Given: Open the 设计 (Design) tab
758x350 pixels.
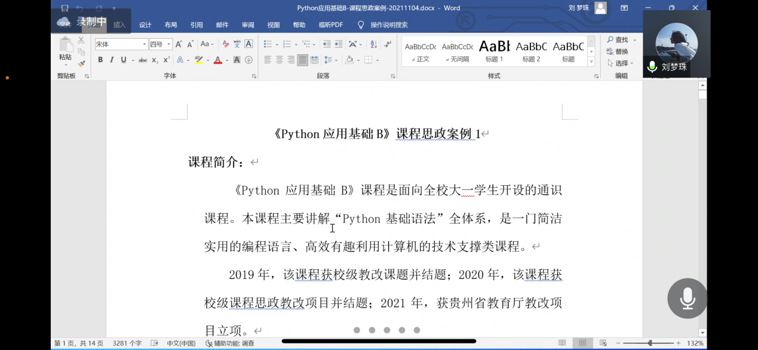Looking at the screenshot, I should pyautogui.click(x=145, y=24).
